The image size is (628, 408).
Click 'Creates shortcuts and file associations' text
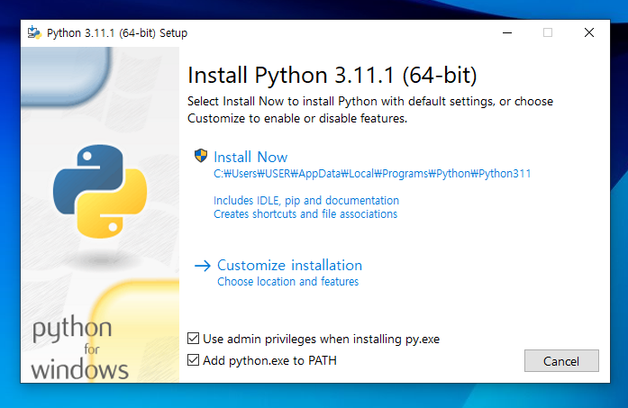305,213
